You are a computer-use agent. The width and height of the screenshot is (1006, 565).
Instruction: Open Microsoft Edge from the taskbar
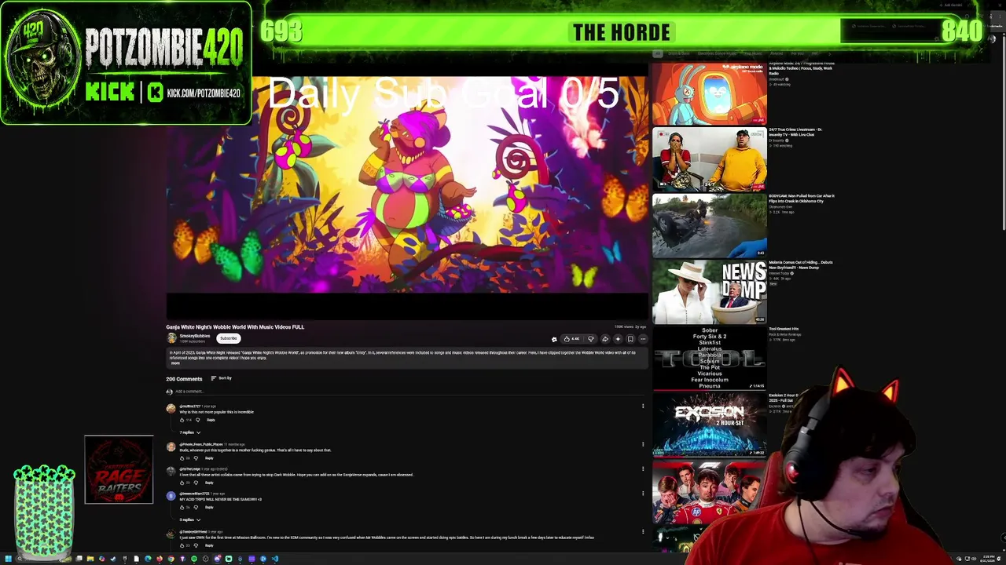[148, 559]
